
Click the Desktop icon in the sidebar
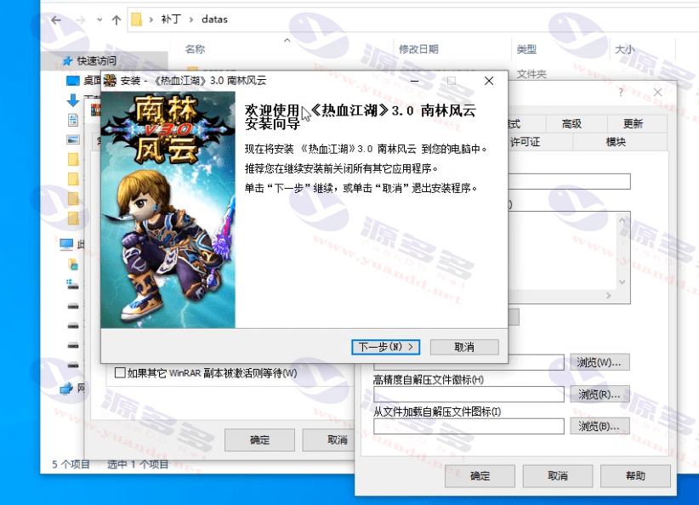click(x=72, y=81)
